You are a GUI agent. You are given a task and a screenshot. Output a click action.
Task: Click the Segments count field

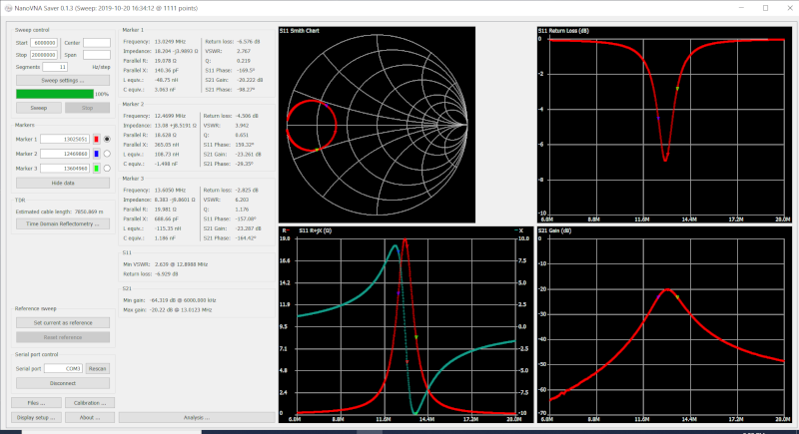pos(56,66)
